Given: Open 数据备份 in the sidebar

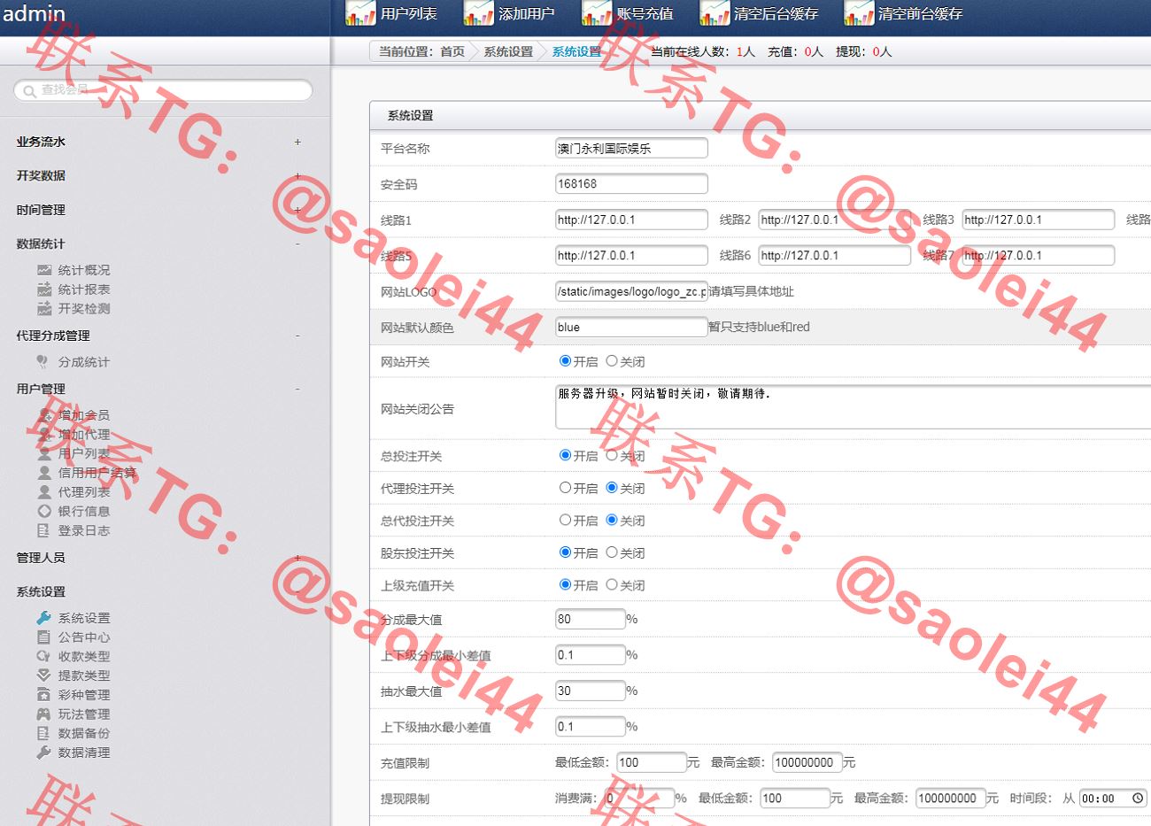Looking at the screenshot, I should (83, 733).
